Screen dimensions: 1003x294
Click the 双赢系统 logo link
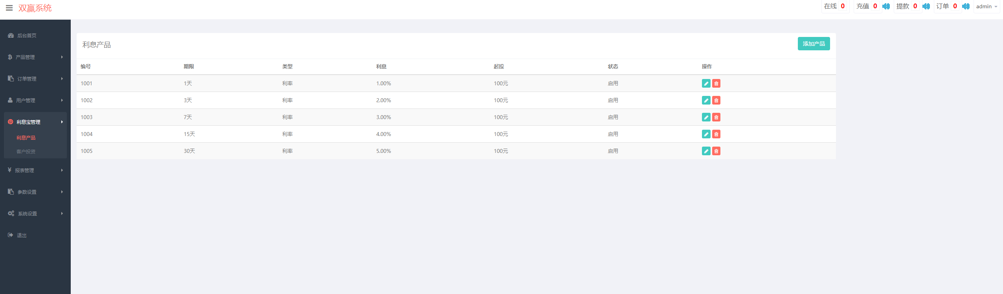pyautogui.click(x=35, y=8)
